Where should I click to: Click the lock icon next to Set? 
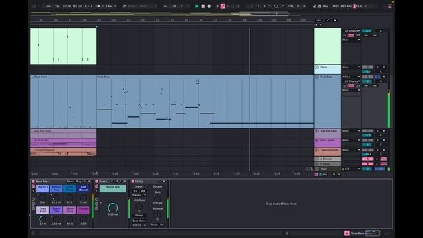(335, 20)
